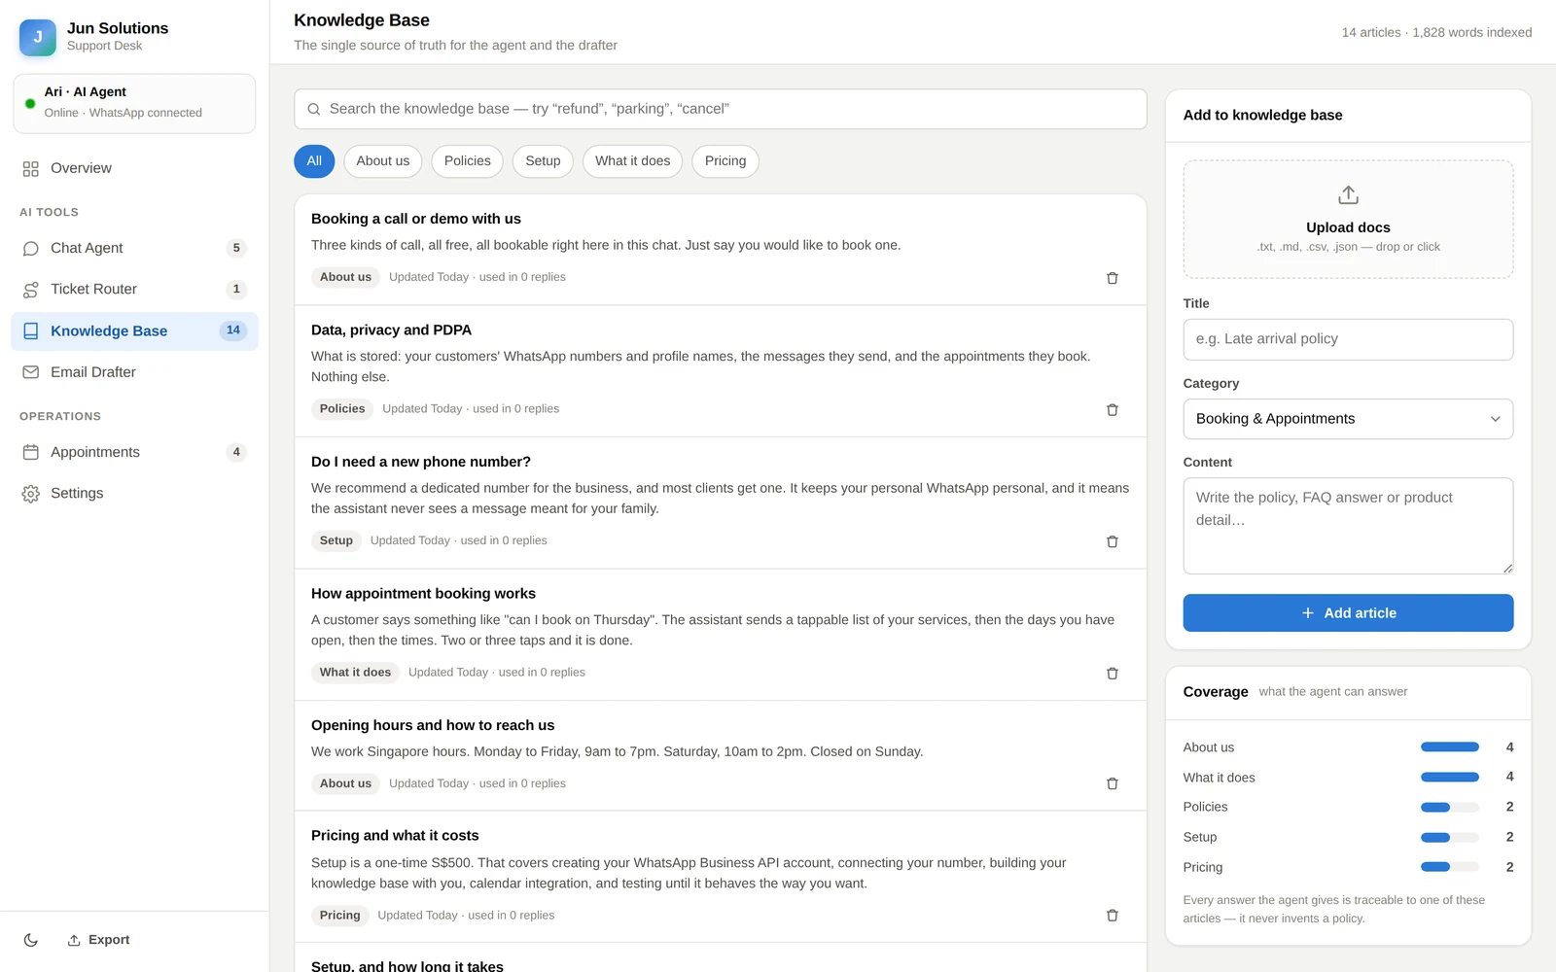Open the Ari AI Agent status card
The width and height of the screenshot is (1556, 972).
coord(134,103)
